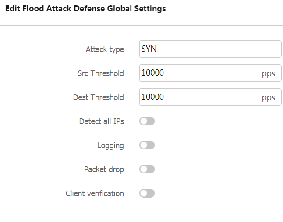Click the pps unit in Dest Threshold
The height and width of the screenshot is (222, 283).
(269, 97)
